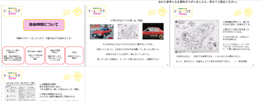Click the chat bubble icon on the 小学校2年生のころの思い出 slide
Viewport: 261px width, 101px height.
click(152, 13)
